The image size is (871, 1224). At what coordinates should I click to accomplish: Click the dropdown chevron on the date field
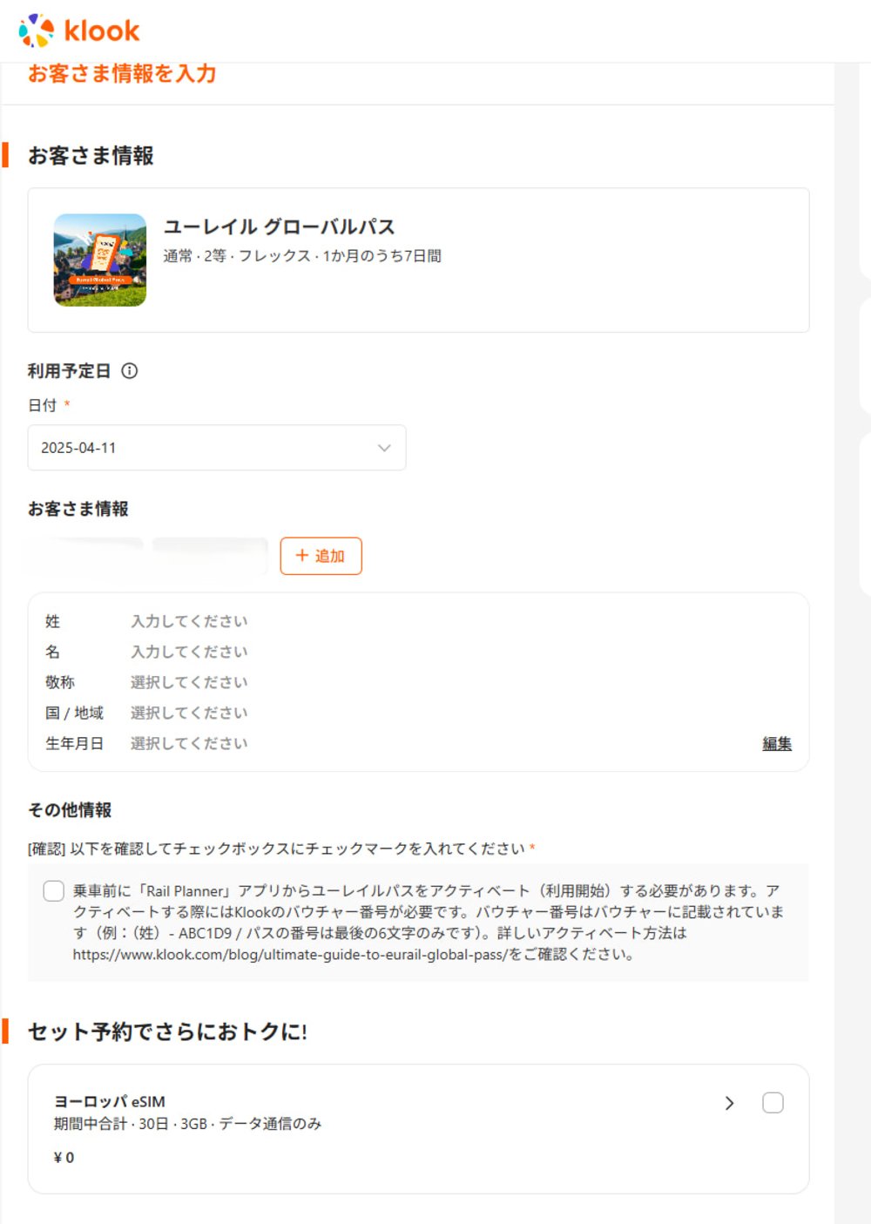(x=382, y=448)
